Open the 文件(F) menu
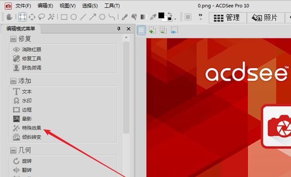Screen dimensions: 291x177 pyautogui.click(x=23, y=6)
